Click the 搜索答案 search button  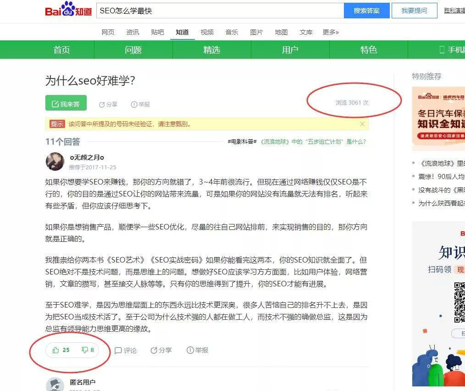[366, 11]
